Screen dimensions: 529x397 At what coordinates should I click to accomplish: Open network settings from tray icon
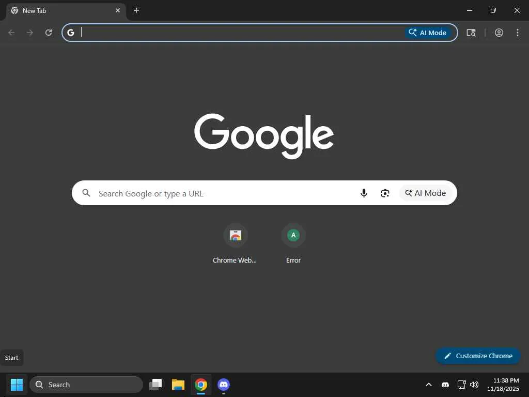pos(461,385)
